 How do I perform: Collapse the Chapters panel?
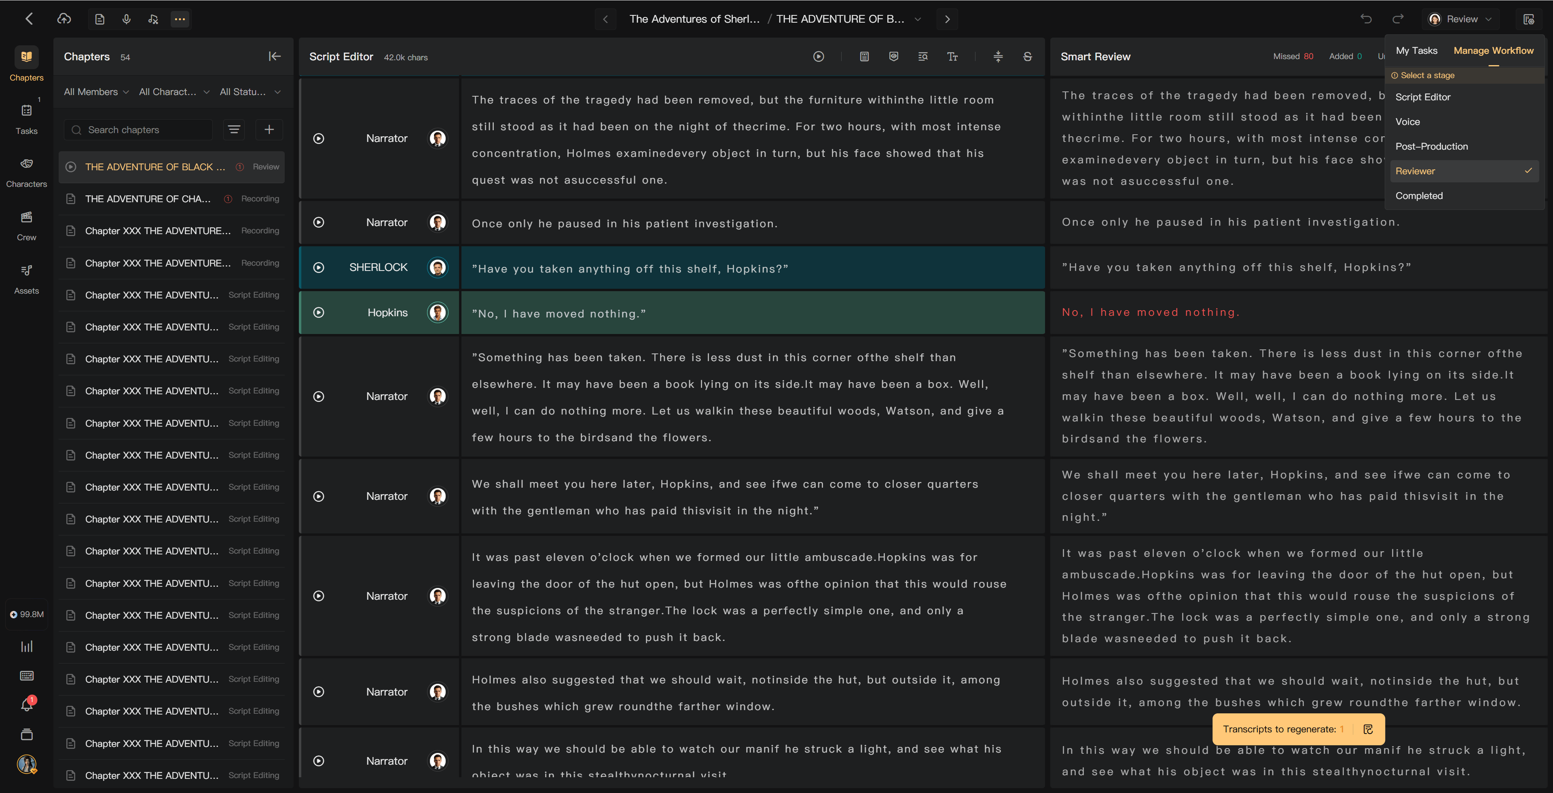pyautogui.click(x=274, y=57)
